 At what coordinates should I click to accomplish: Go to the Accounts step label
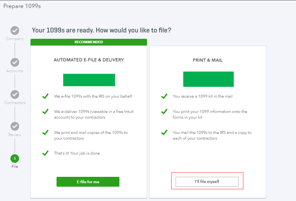tap(15, 71)
